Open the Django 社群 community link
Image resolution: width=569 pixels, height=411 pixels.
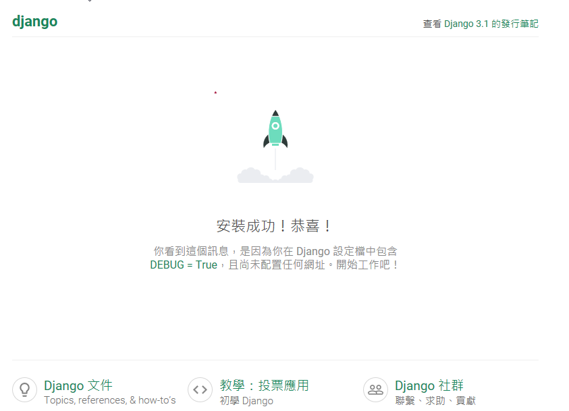click(429, 385)
